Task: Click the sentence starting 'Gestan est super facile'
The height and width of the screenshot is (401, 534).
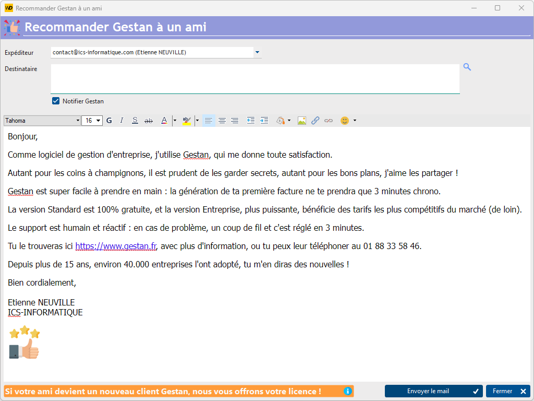Action: [x=224, y=191]
